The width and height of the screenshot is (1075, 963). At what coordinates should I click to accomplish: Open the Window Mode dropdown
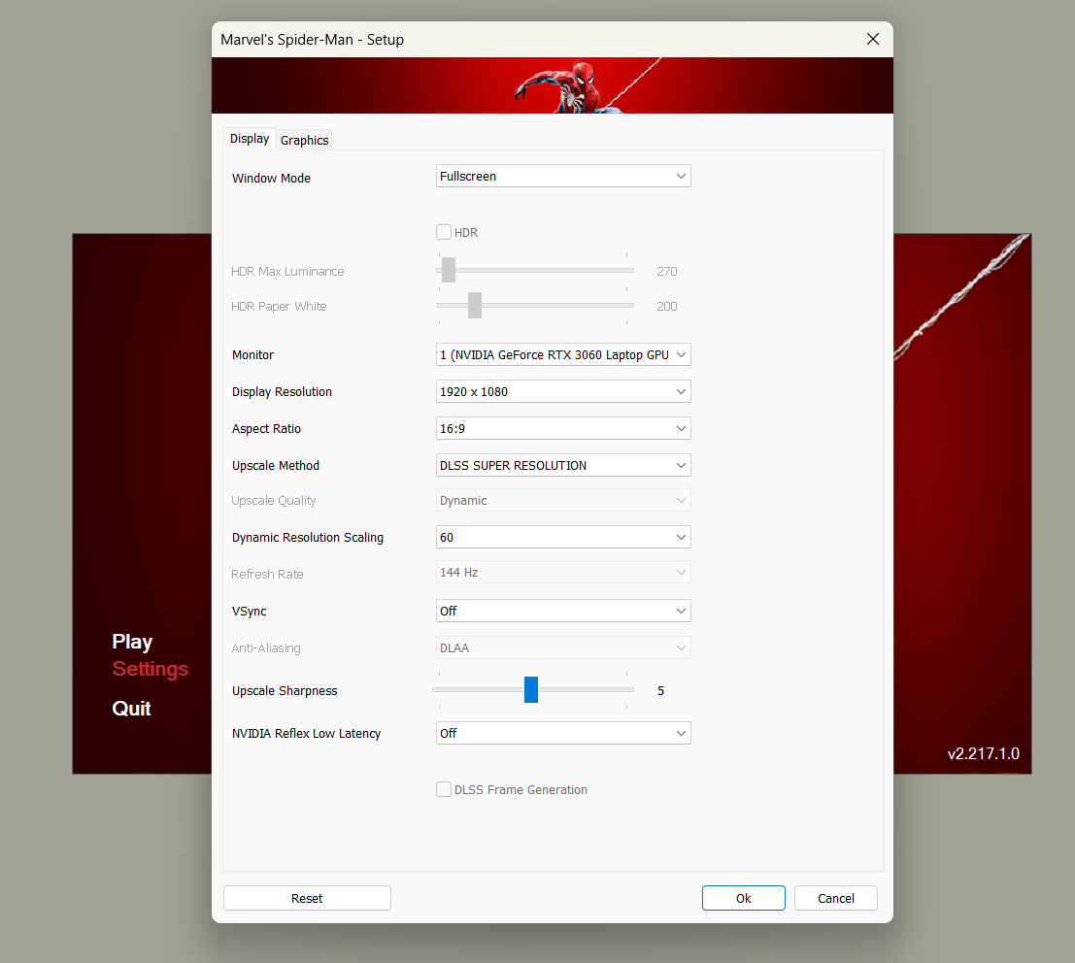tap(563, 176)
